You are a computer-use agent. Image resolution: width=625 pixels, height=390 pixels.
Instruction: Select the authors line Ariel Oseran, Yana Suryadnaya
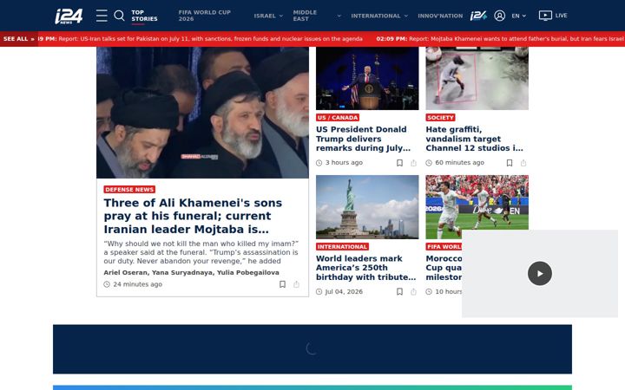click(x=191, y=273)
